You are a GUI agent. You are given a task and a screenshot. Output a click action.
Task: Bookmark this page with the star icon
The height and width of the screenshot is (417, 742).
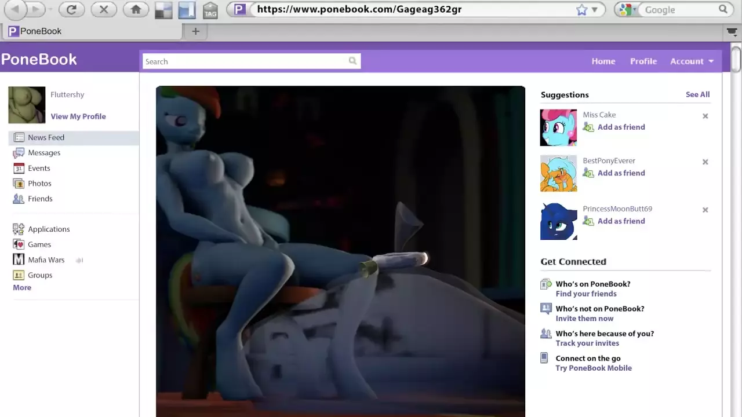(581, 10)
